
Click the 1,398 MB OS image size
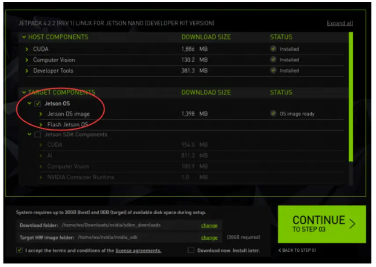(195, 114)
